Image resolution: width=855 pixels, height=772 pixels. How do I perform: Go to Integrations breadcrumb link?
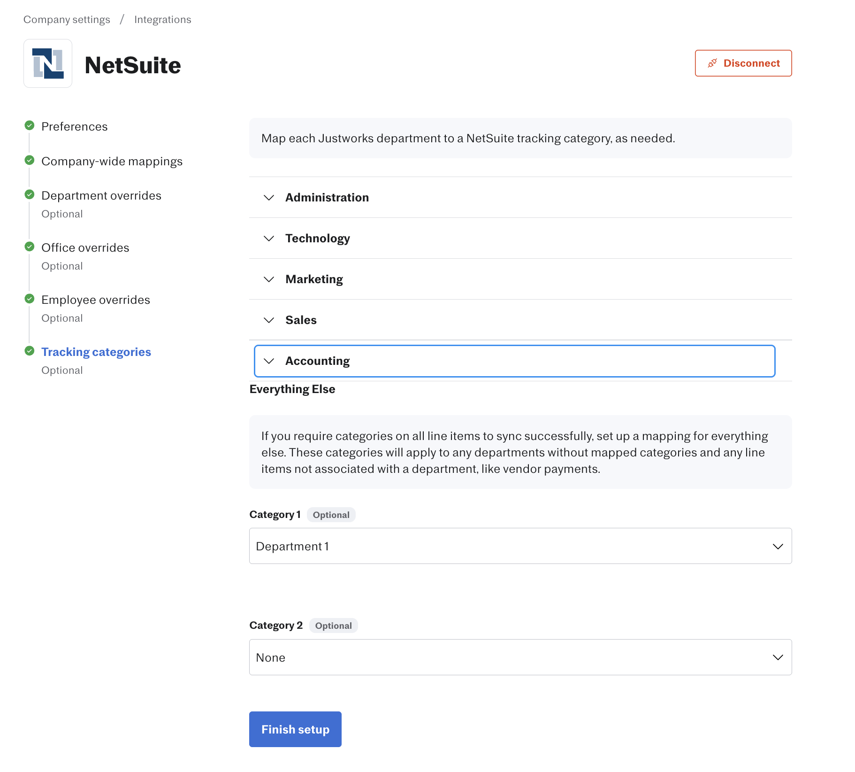click(163, 20)
